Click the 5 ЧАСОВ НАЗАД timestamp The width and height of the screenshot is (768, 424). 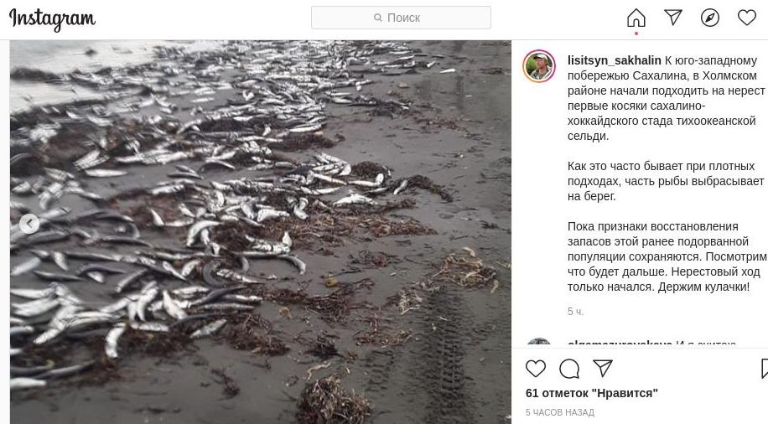pyautogui.click(x=559, y=412)
